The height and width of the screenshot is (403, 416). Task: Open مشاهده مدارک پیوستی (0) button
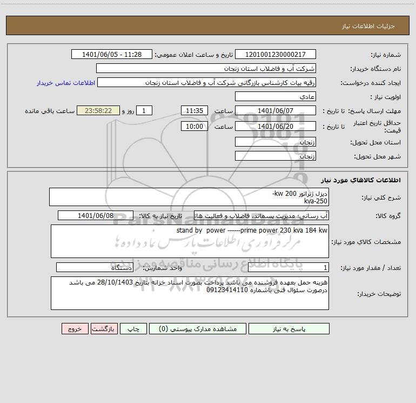[198, 329]
